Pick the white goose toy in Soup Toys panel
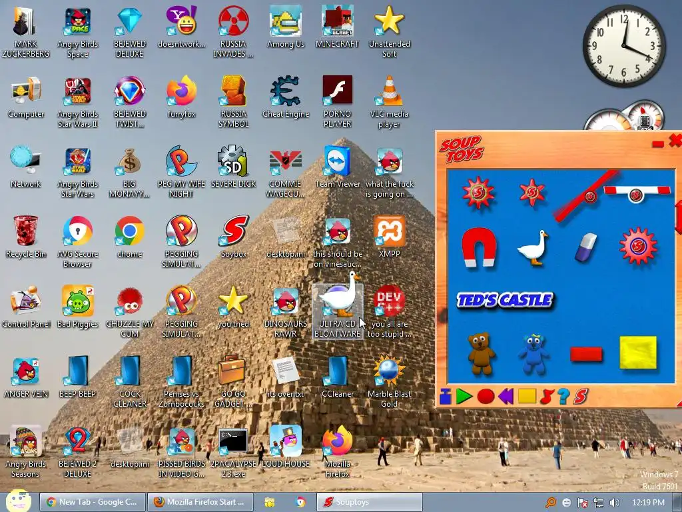Image resolution: width=682 pixels, height=512 pixels. tap(533, 247)
